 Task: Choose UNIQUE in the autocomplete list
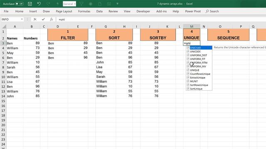click(x=199, y=70)
